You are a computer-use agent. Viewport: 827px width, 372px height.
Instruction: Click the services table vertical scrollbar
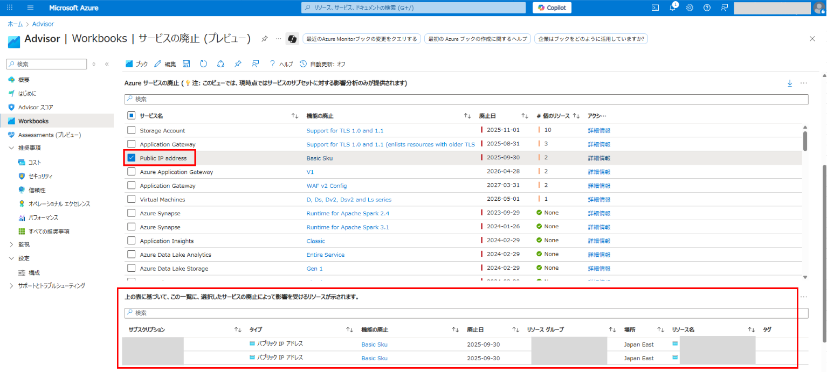click(x=805, y=140)
